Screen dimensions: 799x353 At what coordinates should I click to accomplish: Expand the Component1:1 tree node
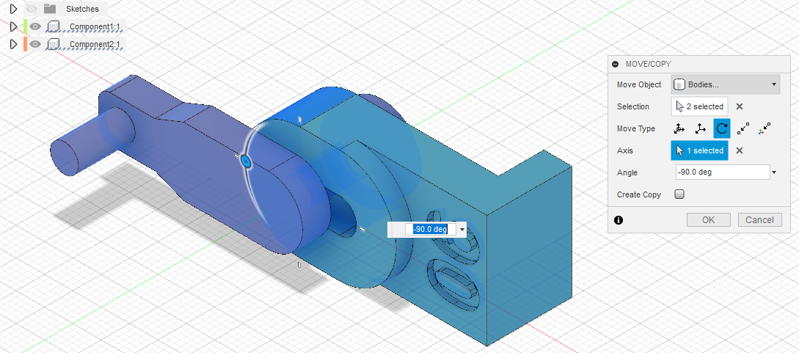coord(14,26)
